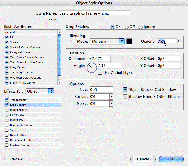Set Drop Shadow to On
Image resolution: width=188 pixels, height=166 pixels.
point(113,27)
